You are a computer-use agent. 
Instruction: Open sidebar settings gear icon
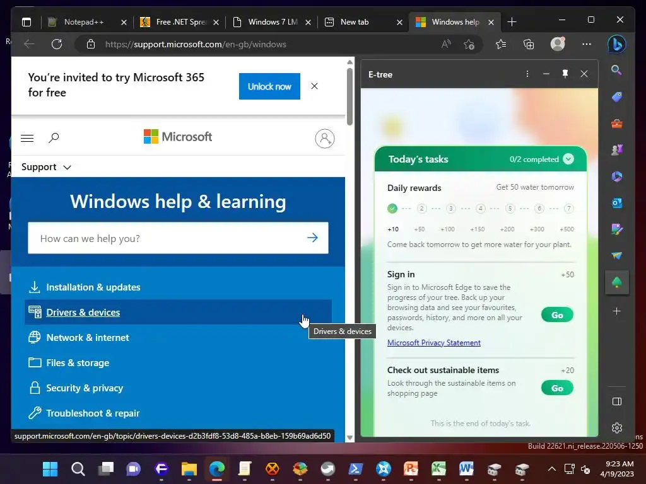pyautogui.click(x=617, y=428)
